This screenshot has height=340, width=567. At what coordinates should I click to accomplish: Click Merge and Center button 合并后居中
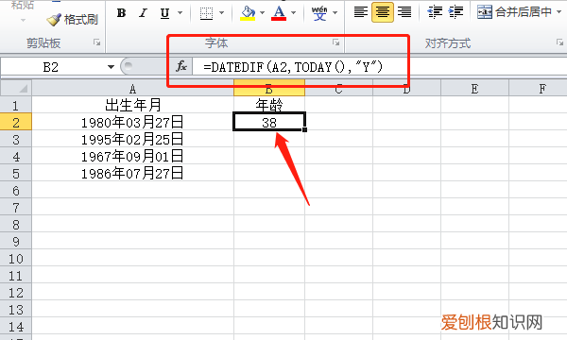tap(515, 12)
